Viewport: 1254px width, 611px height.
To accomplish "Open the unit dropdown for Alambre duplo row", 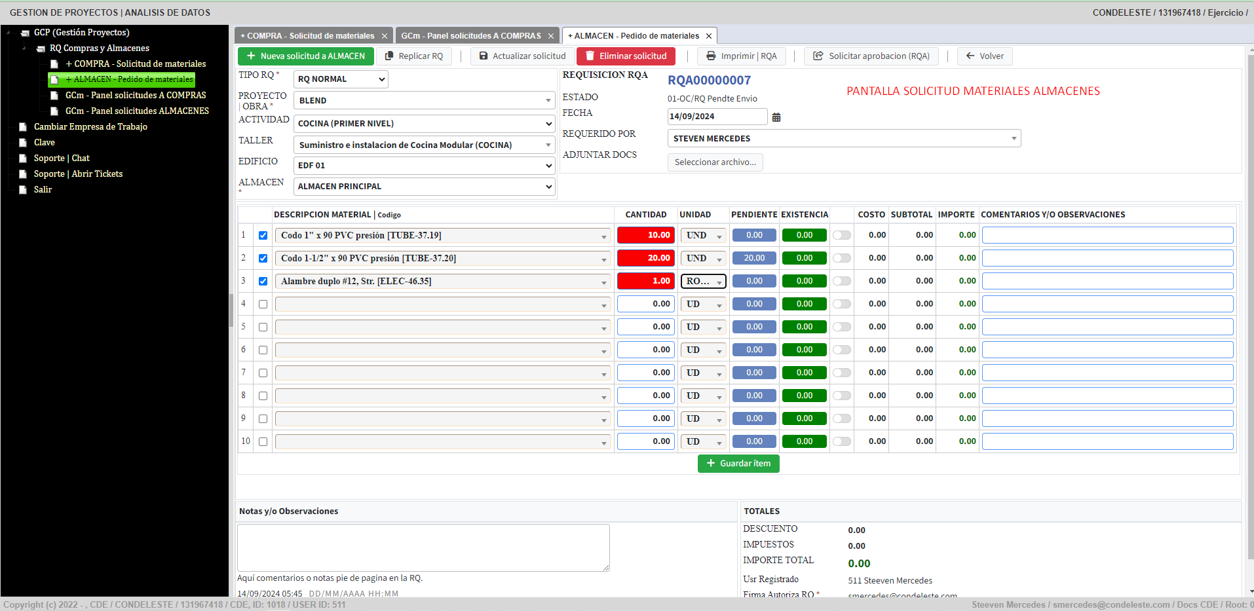I will pos(703,282).
